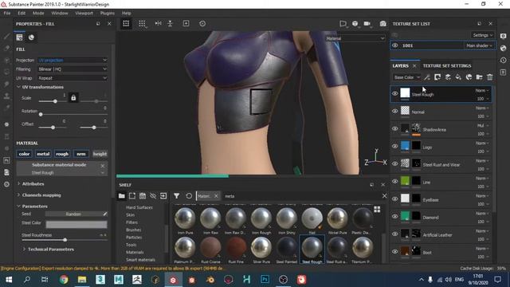Click the Random seed button
The image size is (510, 287).
pyautogui.click(x=73, y=214)
